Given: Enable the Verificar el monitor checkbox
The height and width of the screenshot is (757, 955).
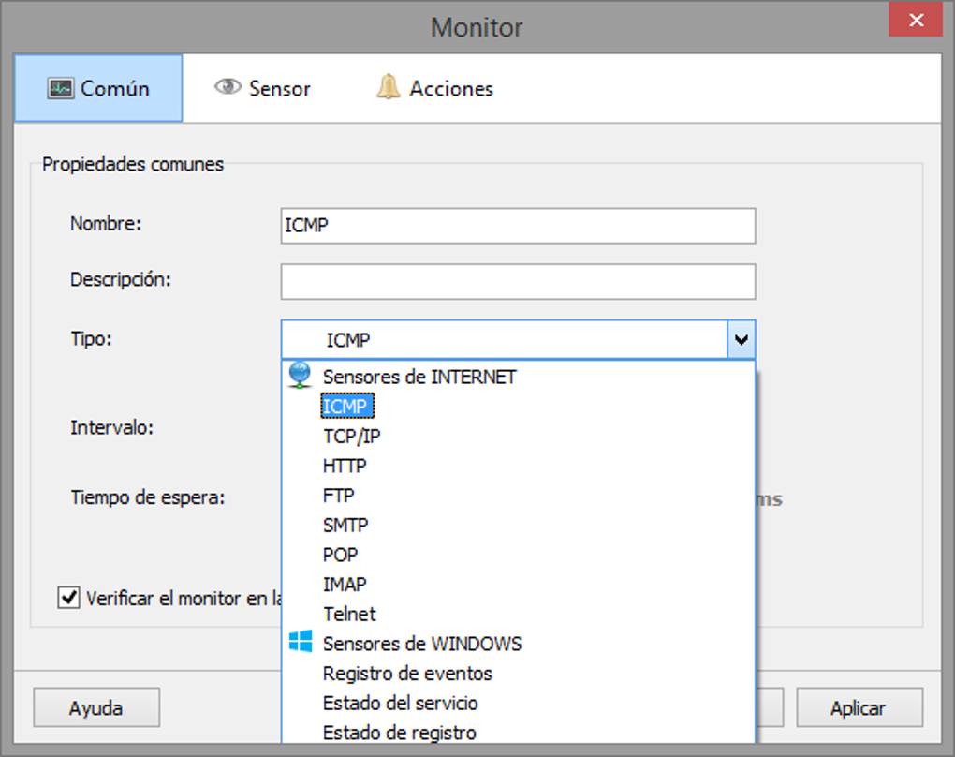Looking at the screenshot, I should 67,598.
